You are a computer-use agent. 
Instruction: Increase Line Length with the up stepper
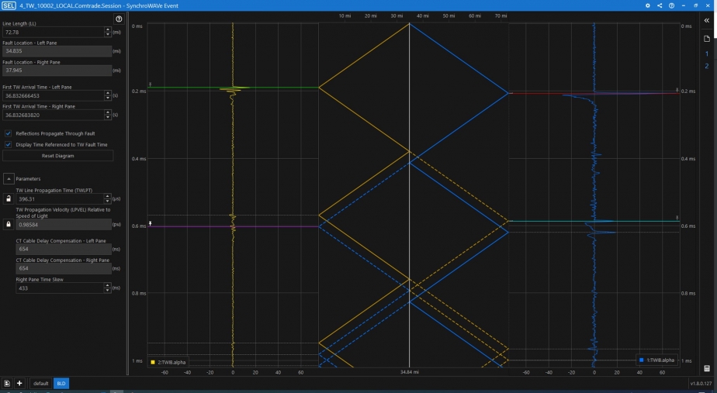tap(108, 29)
